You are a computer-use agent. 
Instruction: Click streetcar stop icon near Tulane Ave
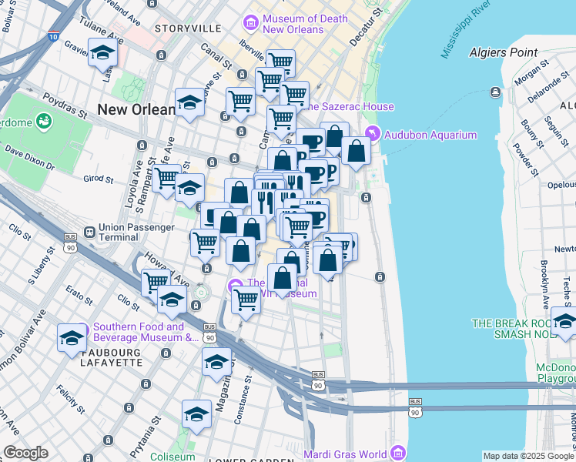tap(161, 55)
